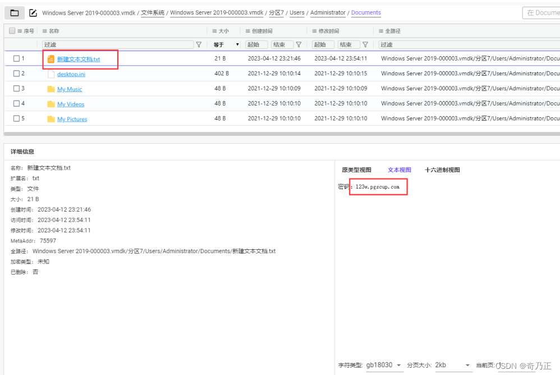Screen dimensions: 560x375
Task: Click the creation time filter funnel icon
Action: pyautogui.click(x=299, y=45)
